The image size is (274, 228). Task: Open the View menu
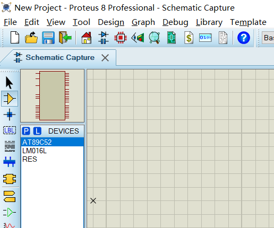tap(56, 22)
